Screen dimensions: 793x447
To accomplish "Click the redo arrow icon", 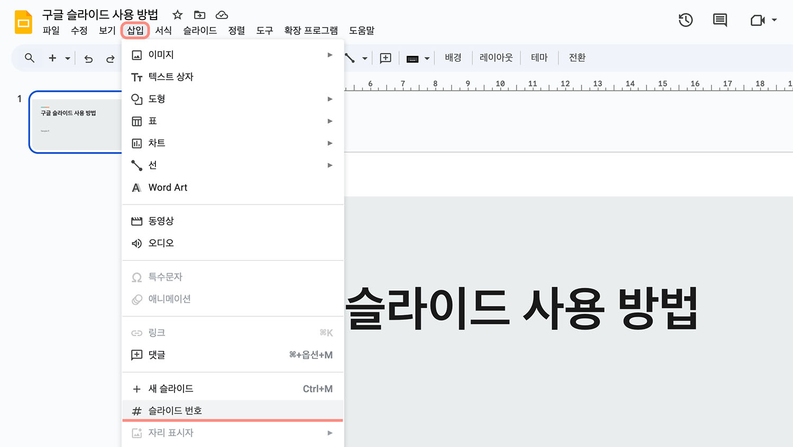I will click(x=110, y=59).
